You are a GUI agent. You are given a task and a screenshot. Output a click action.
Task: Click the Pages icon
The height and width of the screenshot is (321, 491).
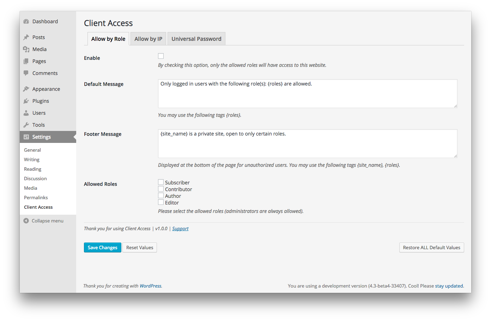point(26,61)
